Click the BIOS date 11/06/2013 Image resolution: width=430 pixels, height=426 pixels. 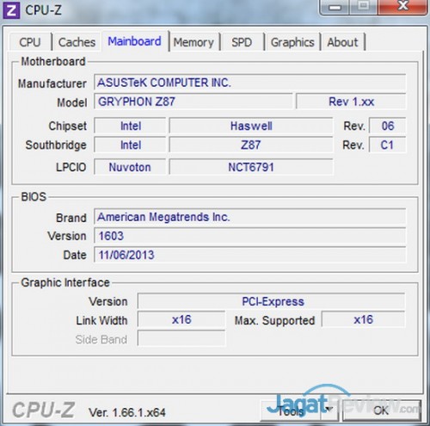[x=249, y=255]
